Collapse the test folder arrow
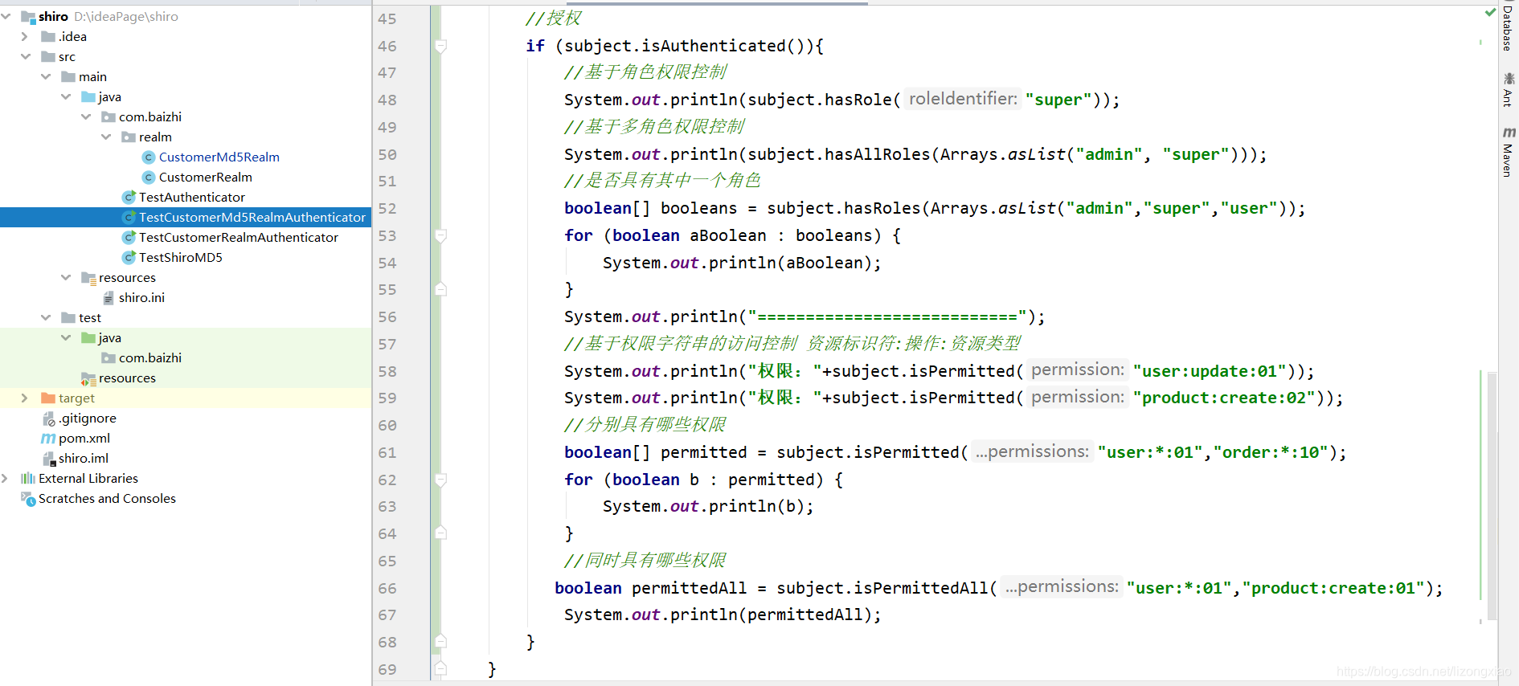This screenshot has width=1519, height=686. (46, 317)
